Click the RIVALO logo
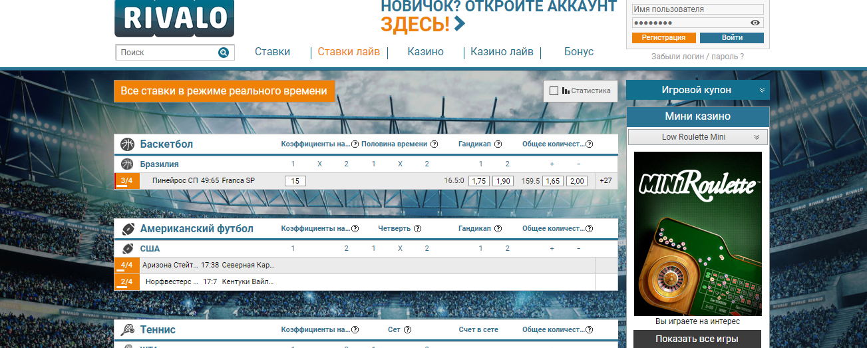The width and height of the screenshot is (867, 348). (x=174, y=18)
